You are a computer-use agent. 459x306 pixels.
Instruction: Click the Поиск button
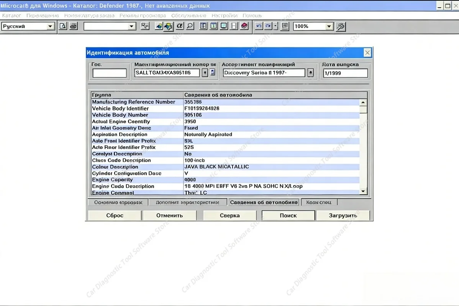288,215
